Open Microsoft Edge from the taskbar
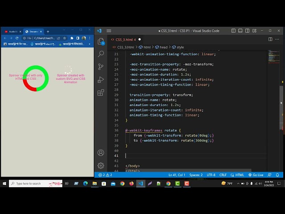This screenshot has width=285, height=214. [x=85, y=183]
